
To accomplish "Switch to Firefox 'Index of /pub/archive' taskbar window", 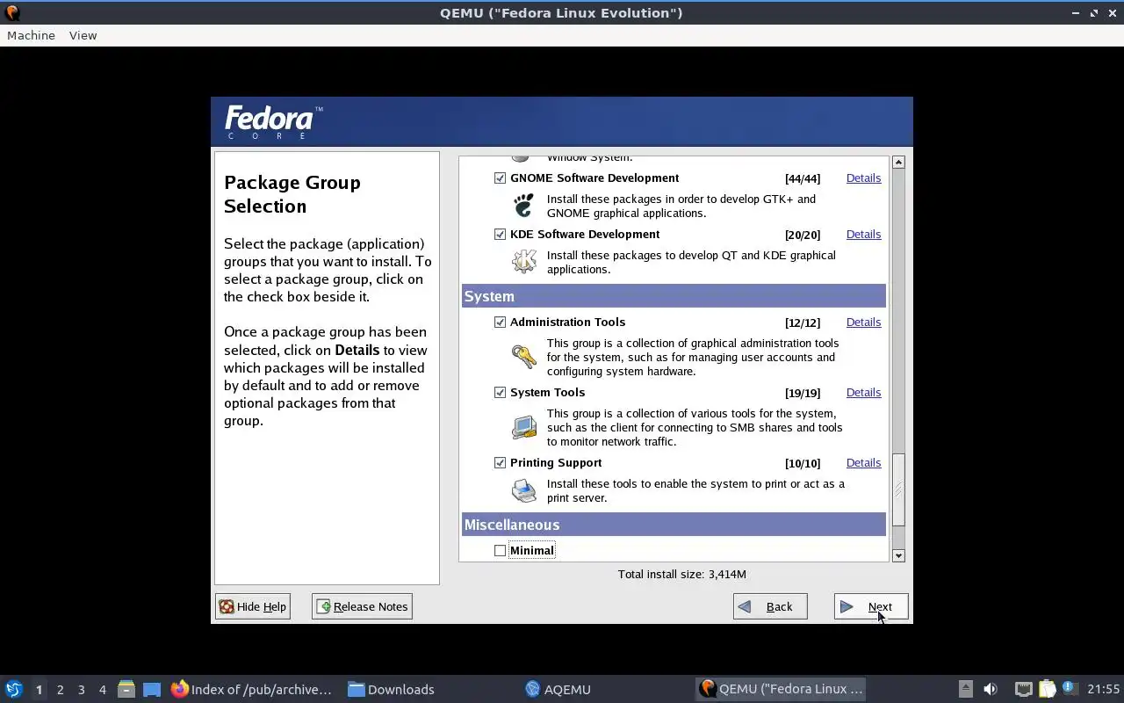I will pos(253,689).
